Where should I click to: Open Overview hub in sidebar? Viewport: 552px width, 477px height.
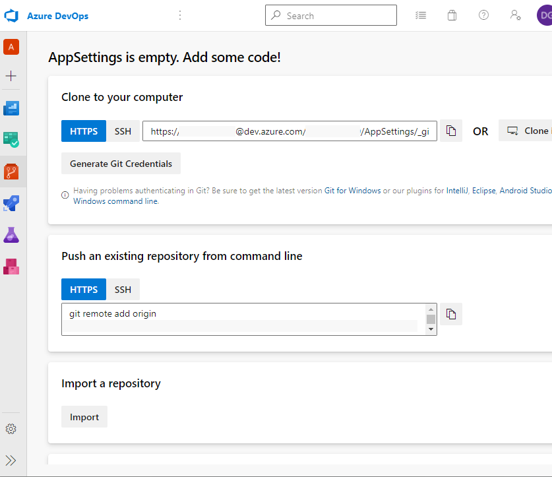(x=11, y=108)
